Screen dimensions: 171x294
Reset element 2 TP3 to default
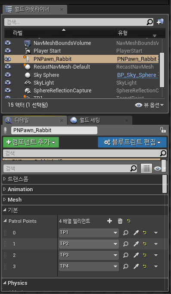pyautogui.click(x=145, y=255)
